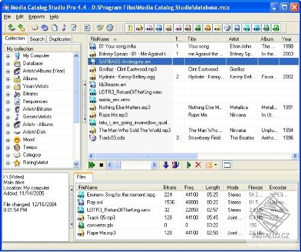
Task: Click the avi file type filter icon
Action: (x=237, y=28)
